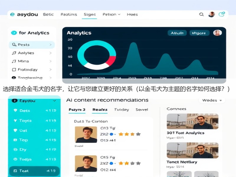The image size is (236, 177).
Task: Click the search icon in Pests row
Action: tap(14, 45)
